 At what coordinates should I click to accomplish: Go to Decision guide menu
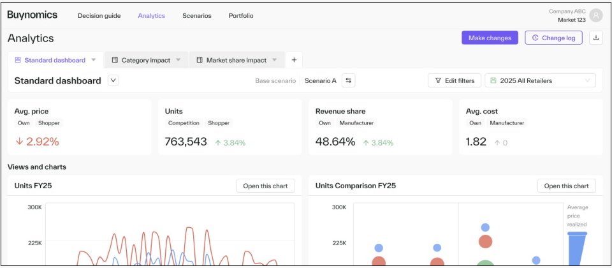(x=99, y=15)
